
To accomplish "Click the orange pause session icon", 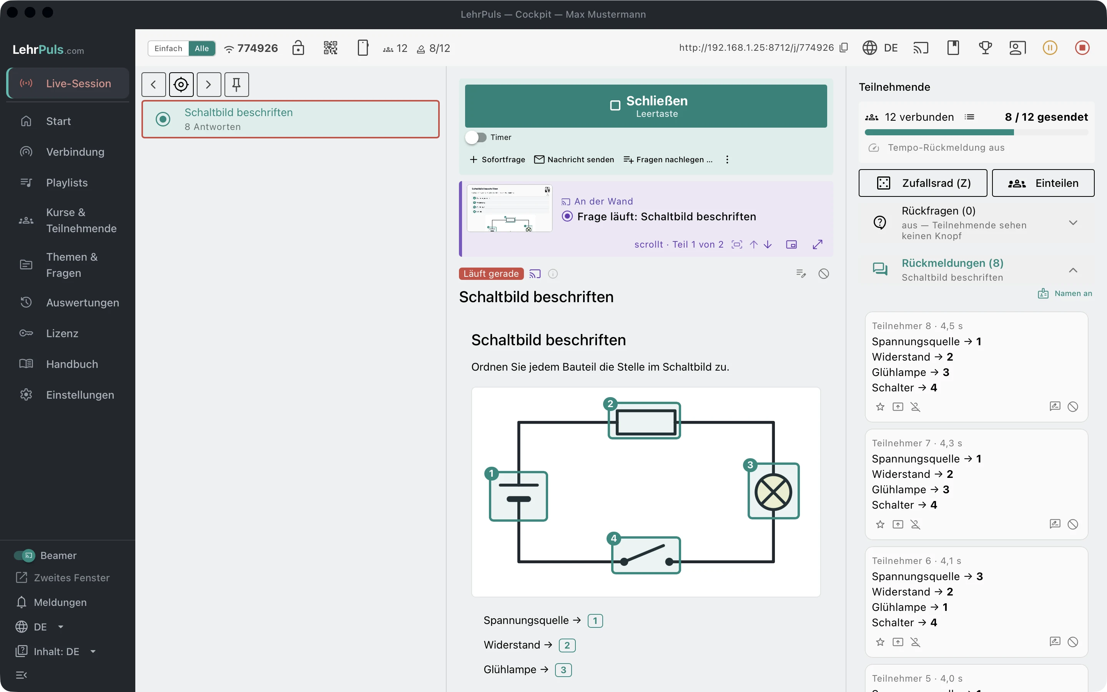I will click(x=1050, y=48).
